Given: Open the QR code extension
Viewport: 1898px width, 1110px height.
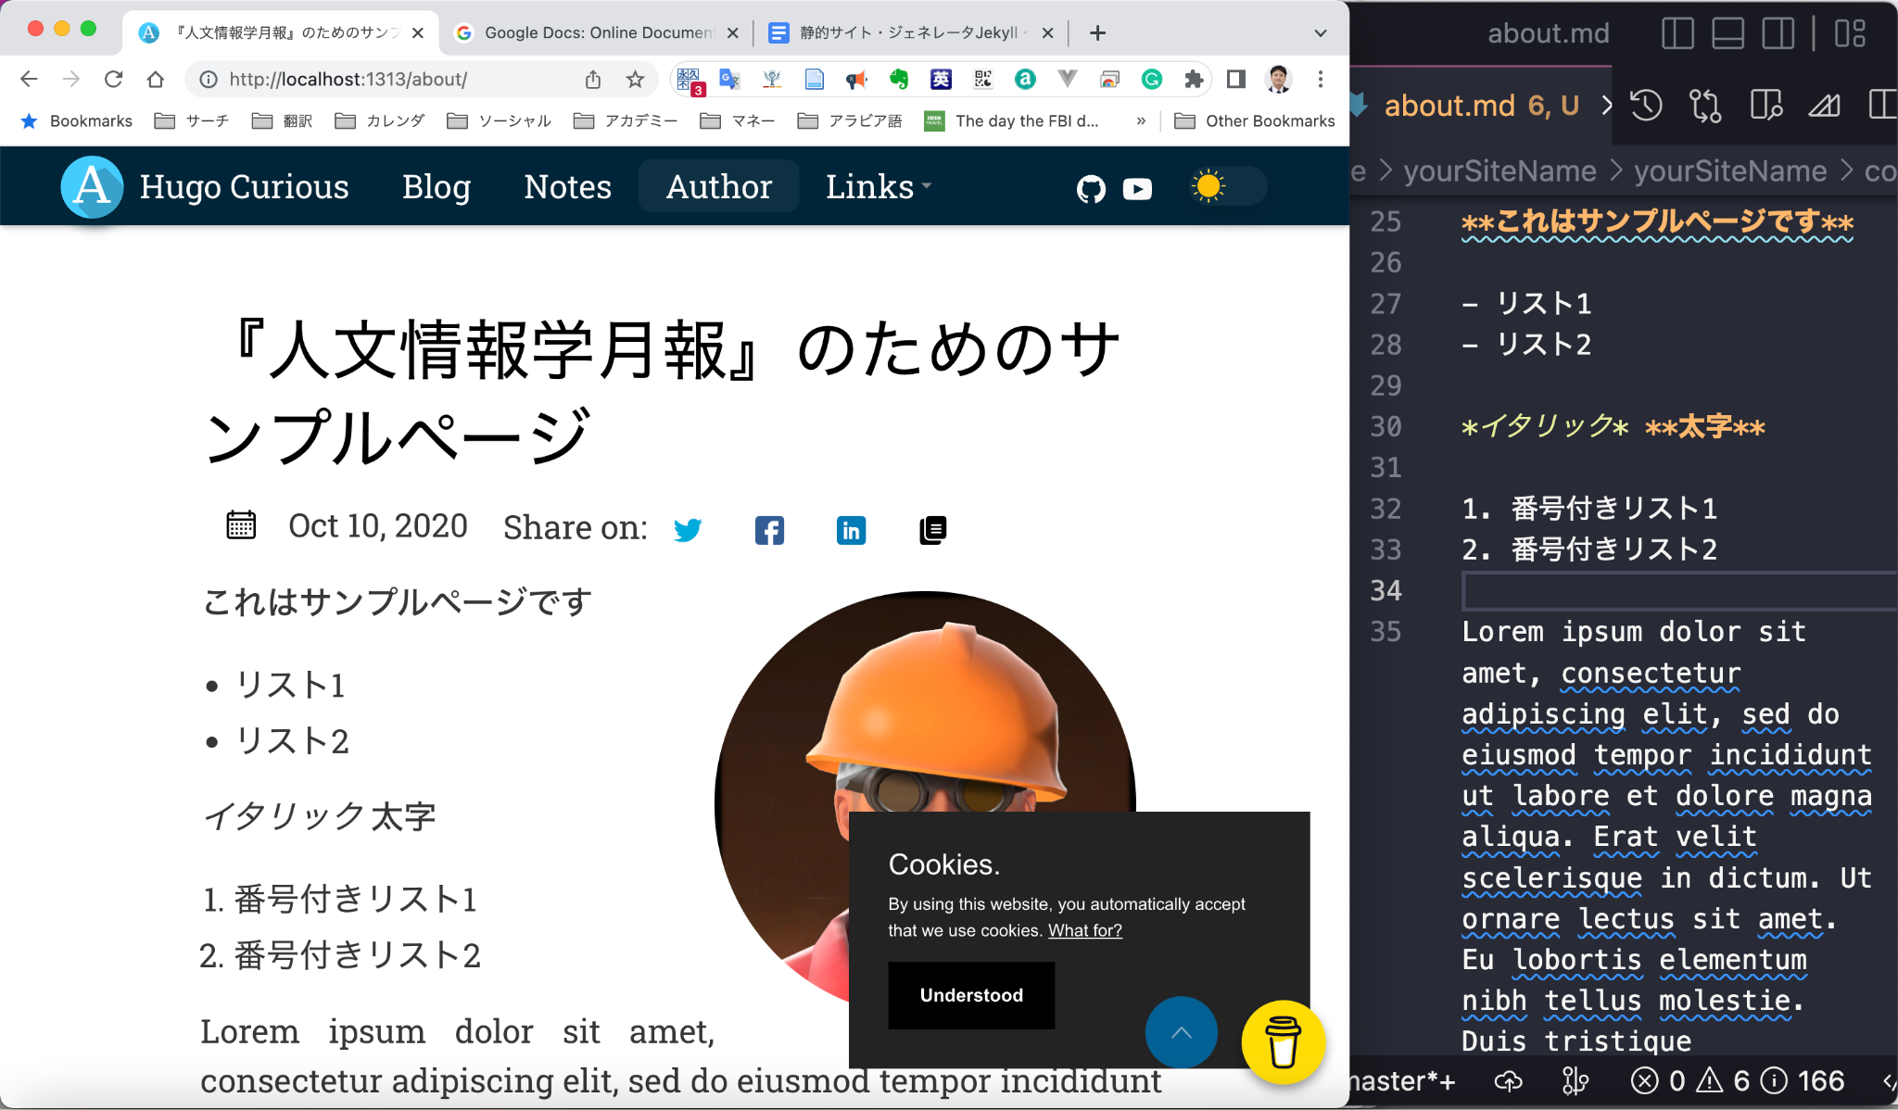Looking at the screenshot, I should [982, 80].
